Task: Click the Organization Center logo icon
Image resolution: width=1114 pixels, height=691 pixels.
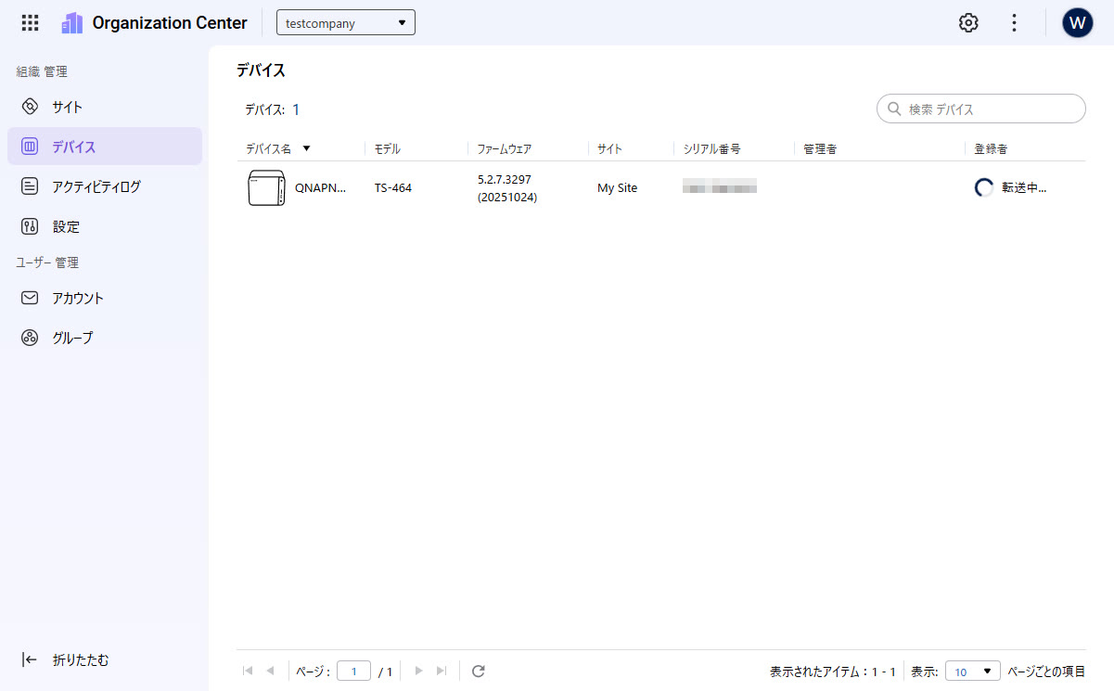Action: pos(72,23)
